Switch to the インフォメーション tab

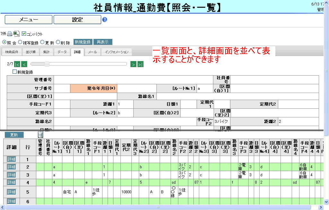coord(116,52)
